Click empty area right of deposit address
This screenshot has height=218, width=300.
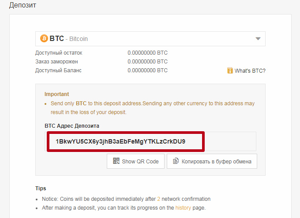tap(230, 141)
